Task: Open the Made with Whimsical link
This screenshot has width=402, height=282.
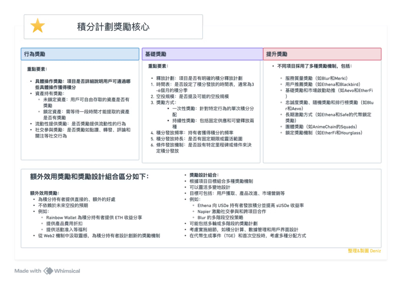Action: click(x=47, y=271)
